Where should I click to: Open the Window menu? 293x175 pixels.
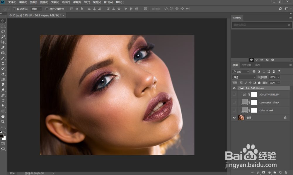pos(108,2)
